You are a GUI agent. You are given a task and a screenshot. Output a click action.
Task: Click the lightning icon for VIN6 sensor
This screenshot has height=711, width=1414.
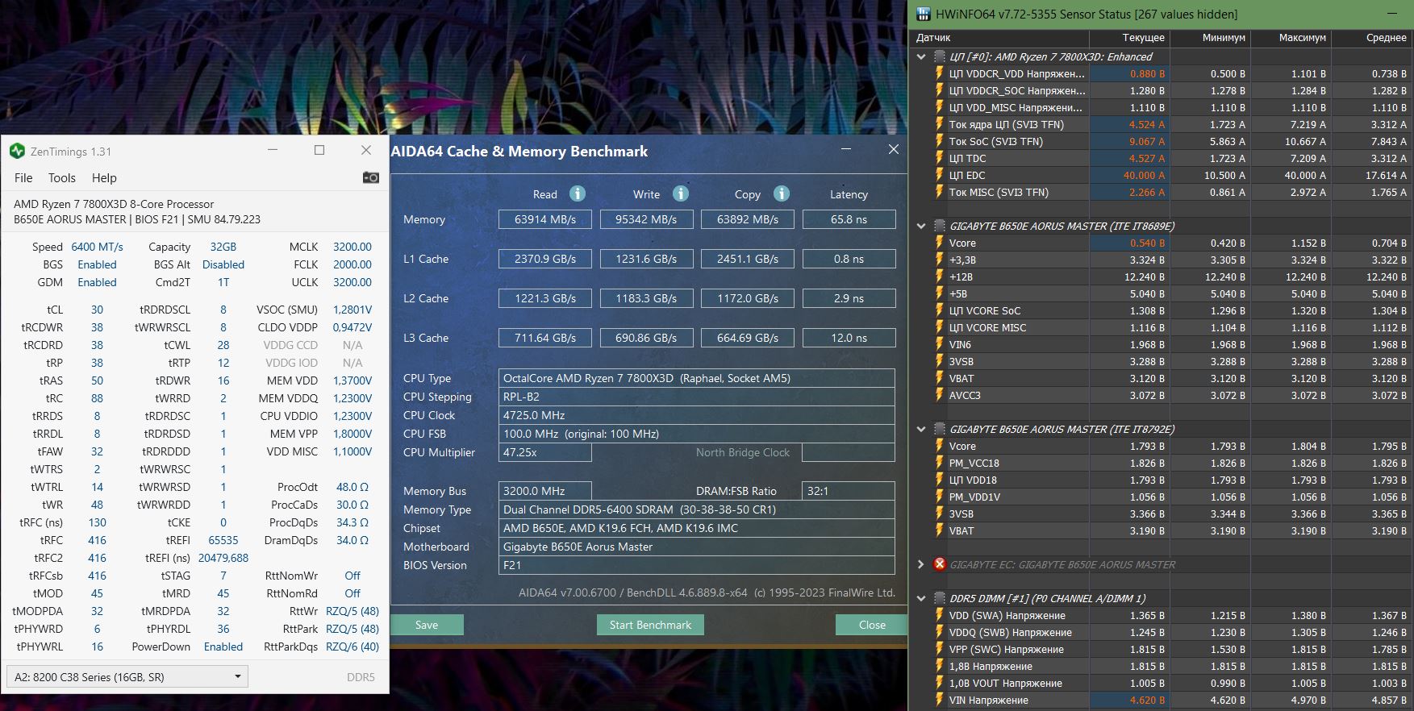pyautogui.click(x=939, y=344)
